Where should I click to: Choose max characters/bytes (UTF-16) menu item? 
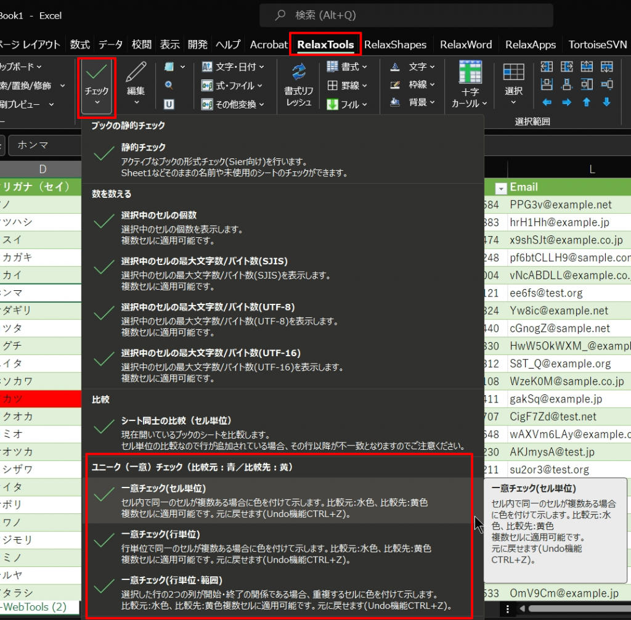(x=282, y=365)
